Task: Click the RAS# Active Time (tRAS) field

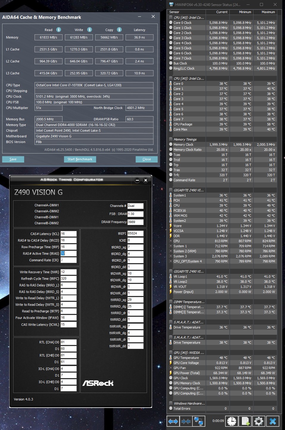Action: pyautogui.click(x=68, y=254)
